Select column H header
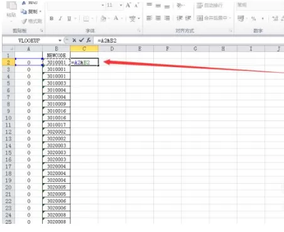Image resolution: width=284 pixels, height=232 pixels. (x=223, y=49)
